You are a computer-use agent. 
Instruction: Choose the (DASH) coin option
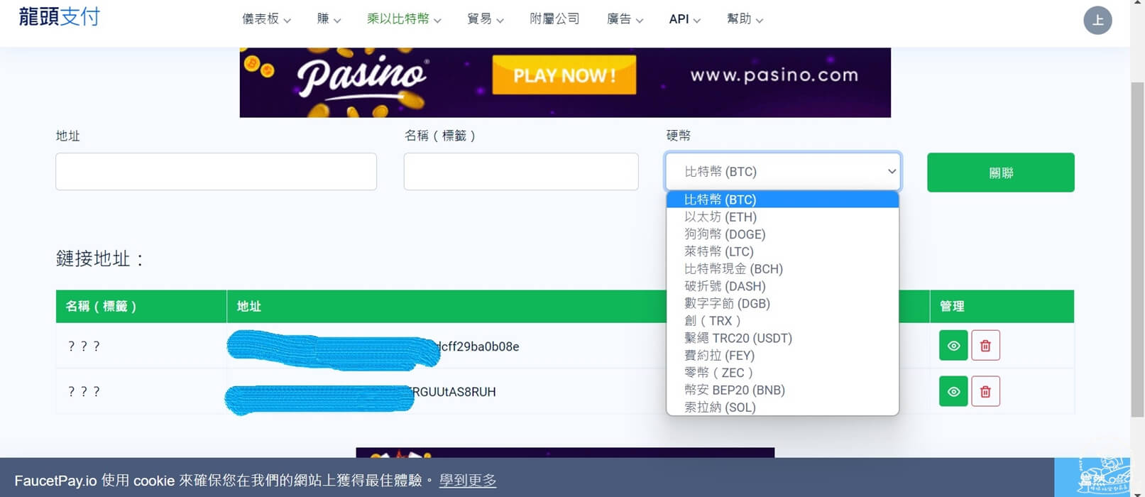coord(783,286)
